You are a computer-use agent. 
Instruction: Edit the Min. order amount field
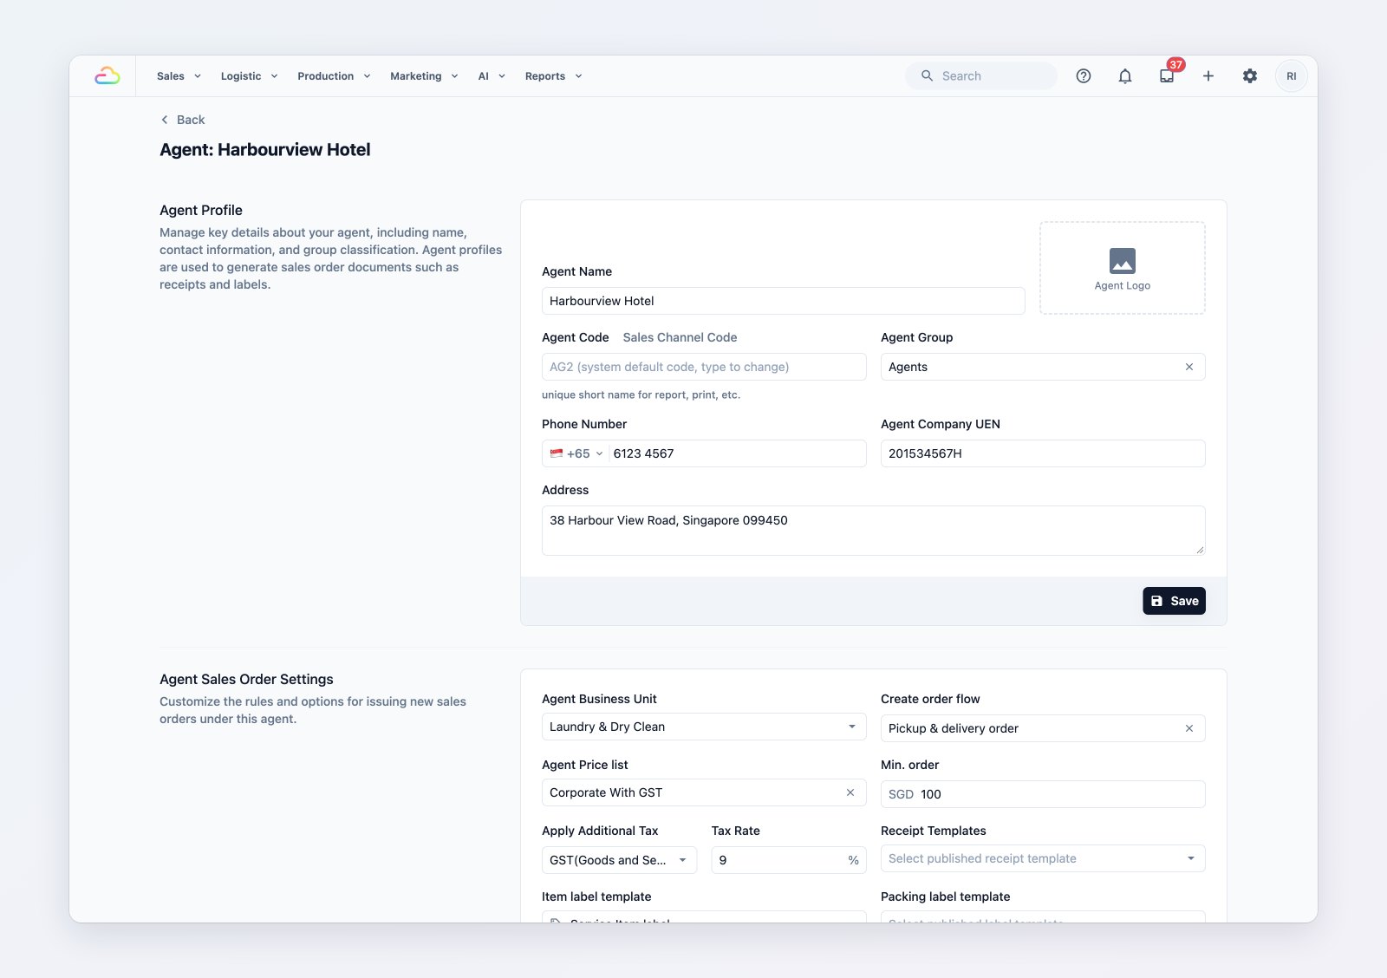[x=1043, y=794]
